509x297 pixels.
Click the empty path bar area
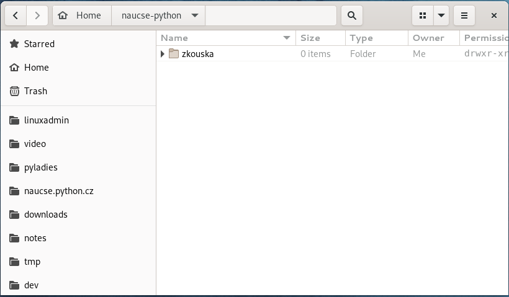[270, 16]
